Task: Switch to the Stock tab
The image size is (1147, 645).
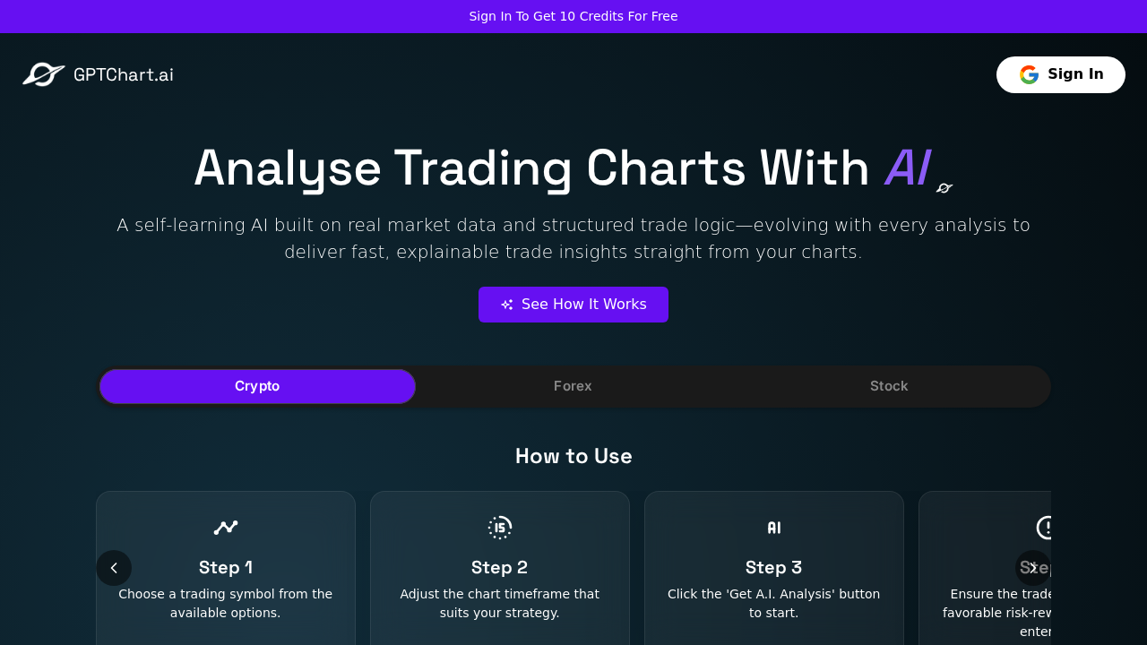Action: pos(888,386)
